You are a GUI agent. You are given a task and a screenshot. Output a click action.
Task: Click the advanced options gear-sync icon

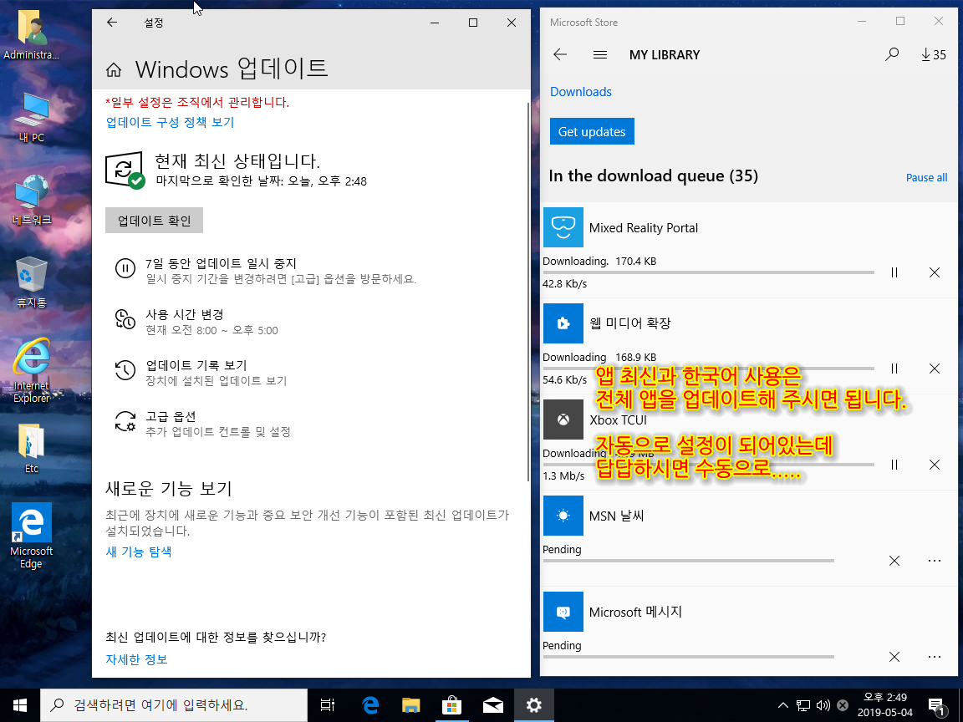pos(125,421)
